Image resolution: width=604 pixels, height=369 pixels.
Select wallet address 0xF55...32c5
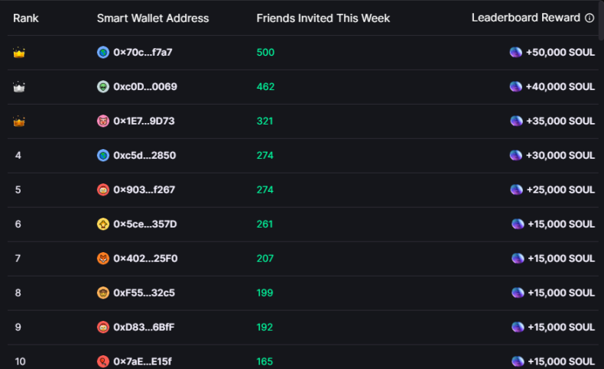tap(145, 293)
